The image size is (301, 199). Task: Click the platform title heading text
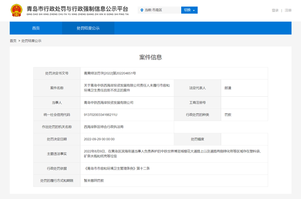point(78,9)
